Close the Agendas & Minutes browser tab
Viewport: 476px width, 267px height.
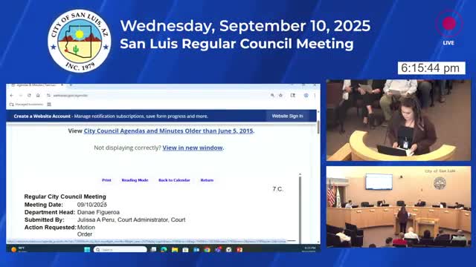(62, 85)
